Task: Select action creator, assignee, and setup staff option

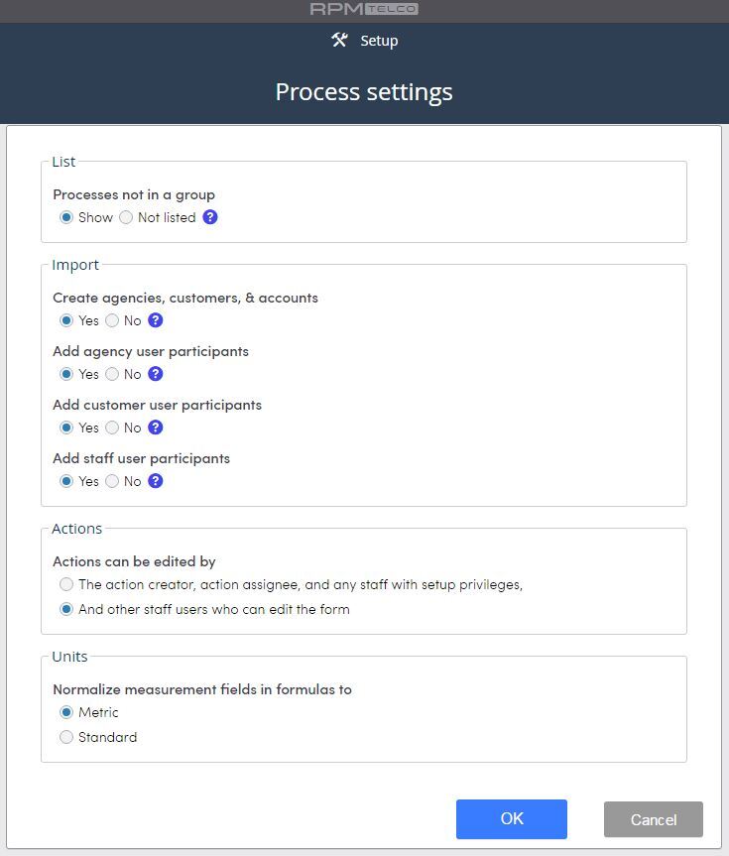Action: (x=66, y=584)
